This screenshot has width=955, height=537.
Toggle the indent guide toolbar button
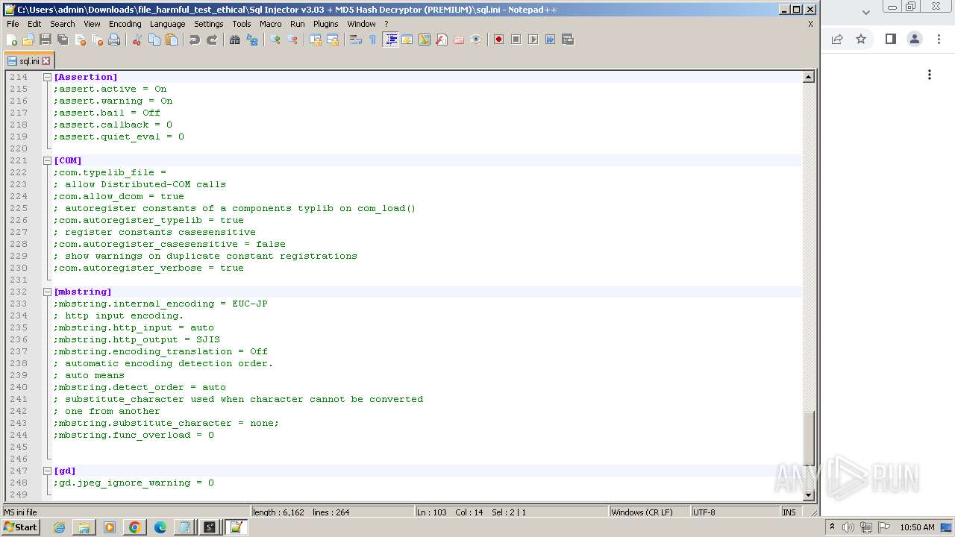[390, 40]
